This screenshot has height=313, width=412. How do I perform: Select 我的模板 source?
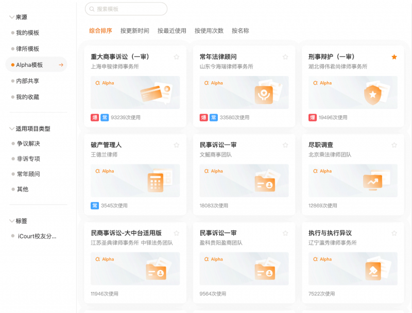coord(28,33)
